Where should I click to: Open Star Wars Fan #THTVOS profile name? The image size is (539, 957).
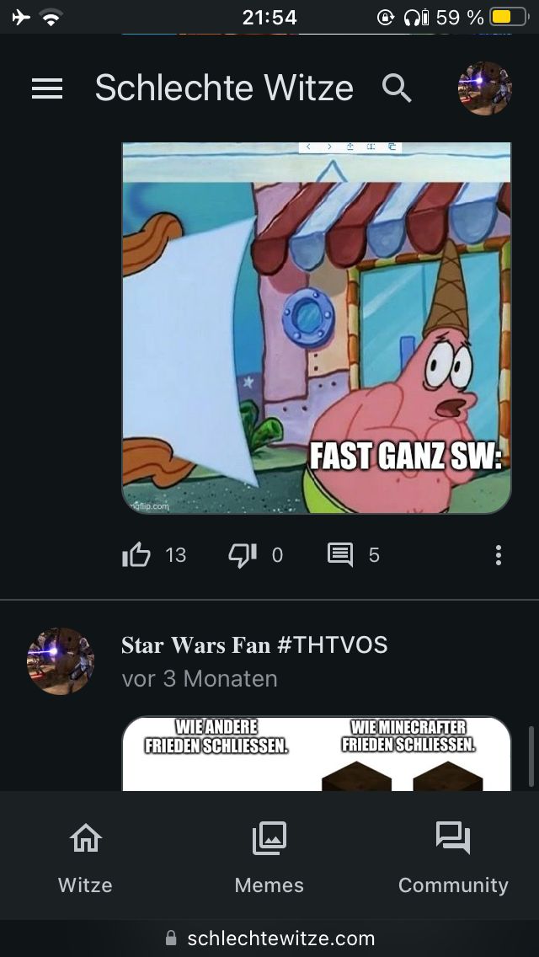tap(254, 645)
